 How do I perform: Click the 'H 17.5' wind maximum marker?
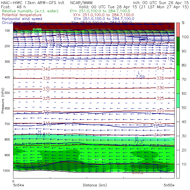[x=41, y=134]
